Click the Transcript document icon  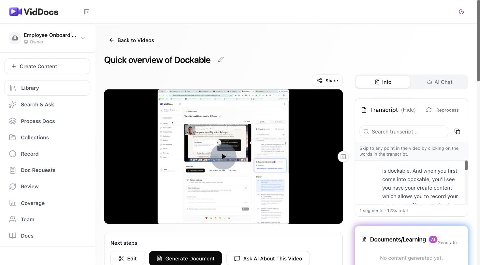pyautogui.click(x=364, y=110)
